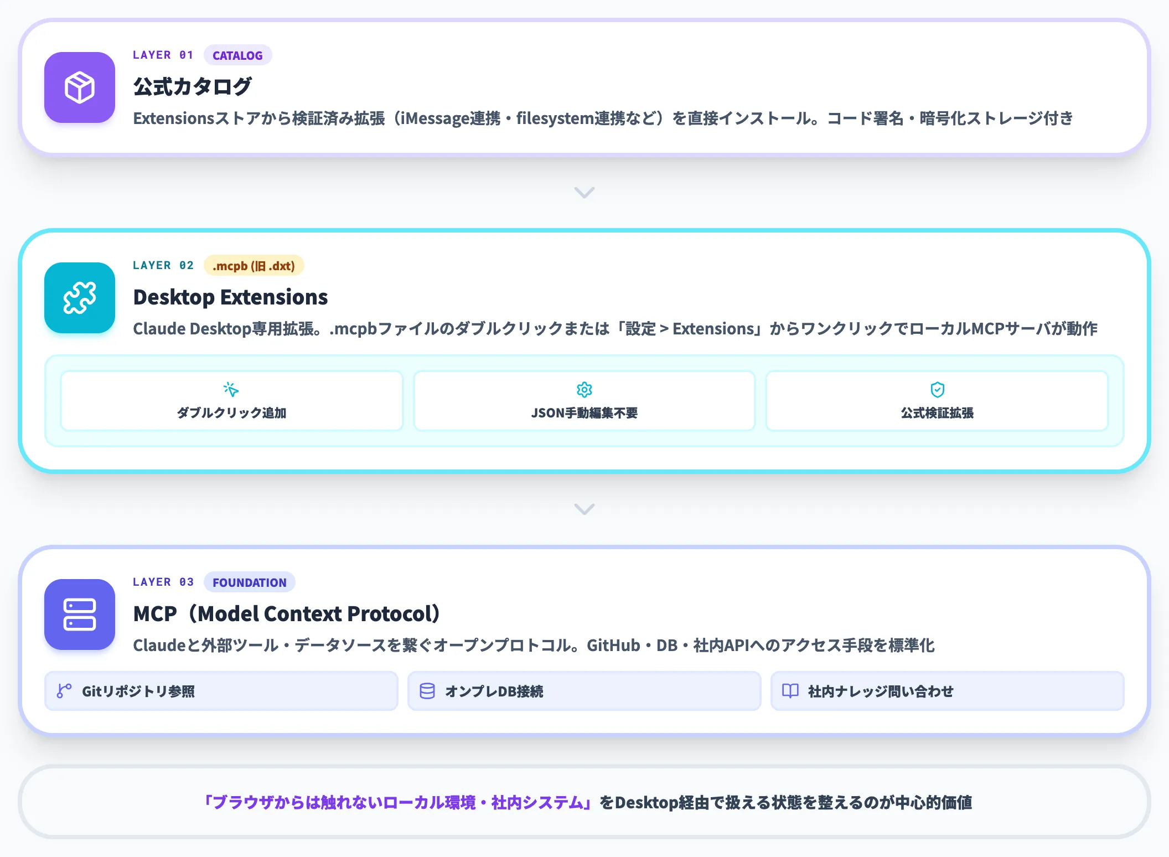This screenshot has width=1169, height=857.
Task: Open the 公式検証拡張 feature card
Action: pyautogui.click(x=937, y=400)
